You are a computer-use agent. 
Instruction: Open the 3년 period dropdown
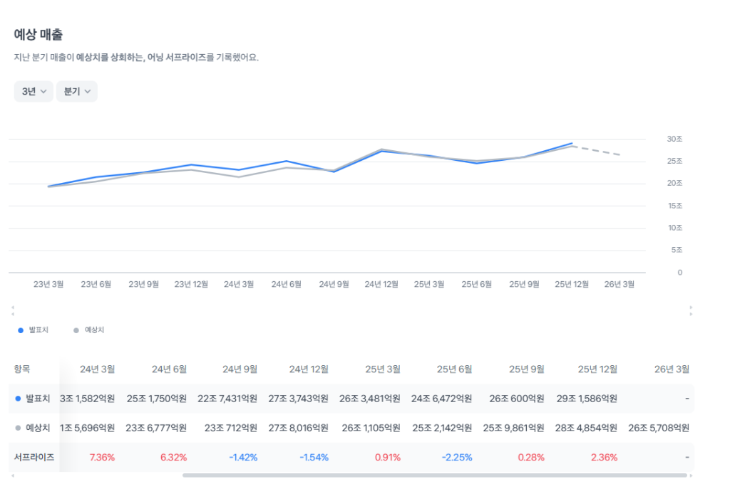tap(33, 91)
